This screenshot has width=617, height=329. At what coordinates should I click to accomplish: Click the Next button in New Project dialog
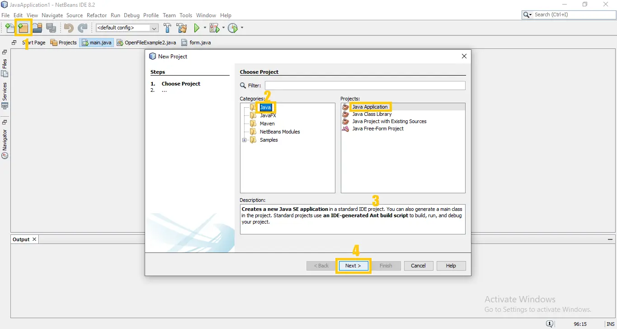353,266
